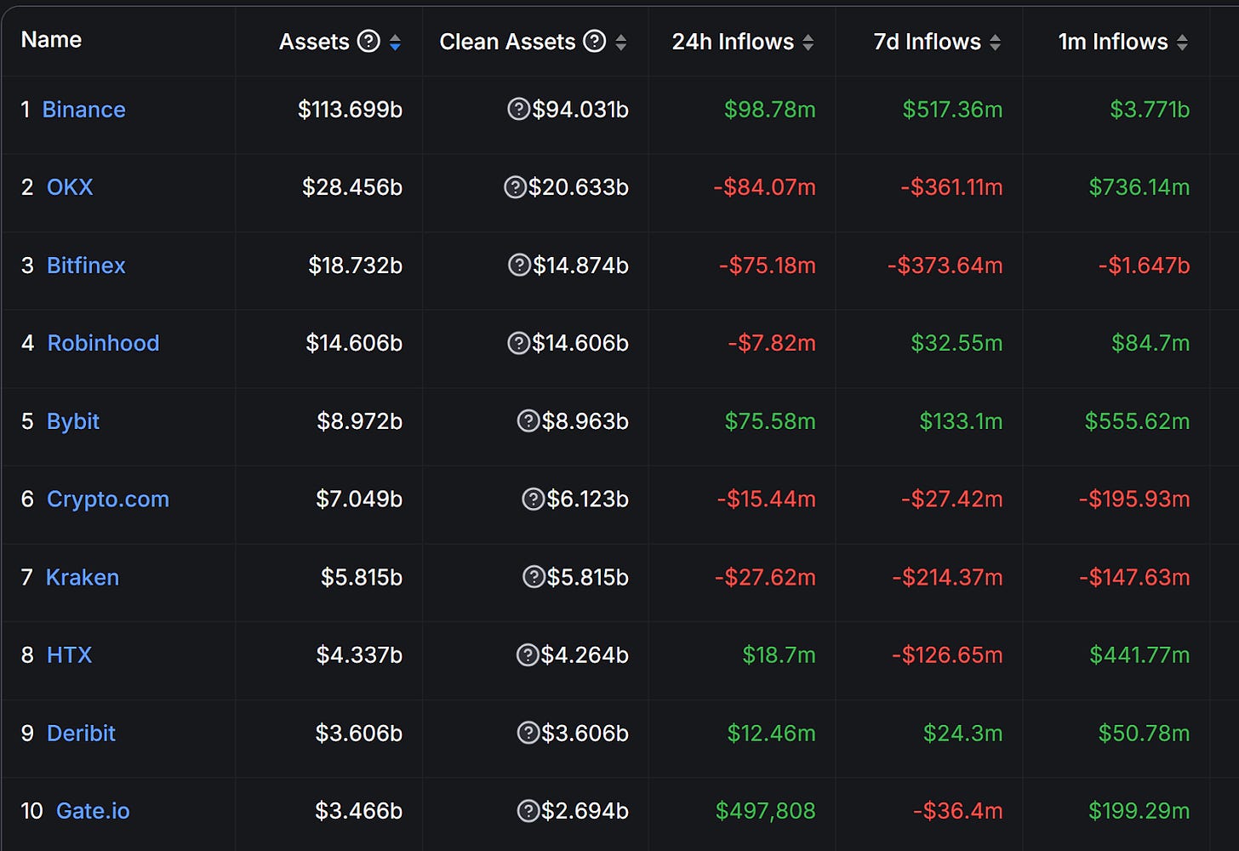
Task: Open the Binance exchange link
Action: click(x=83, y=110)
